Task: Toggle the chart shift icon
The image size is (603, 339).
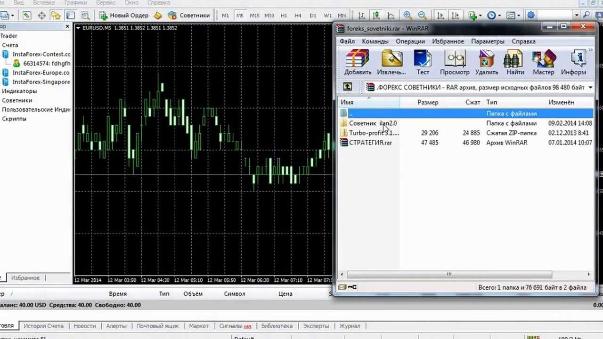Action: (x=455, y=16)
